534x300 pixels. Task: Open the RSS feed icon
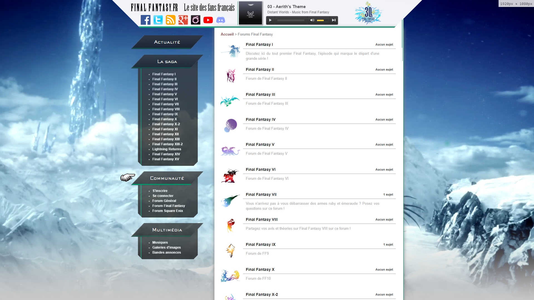tap(170, 20)
